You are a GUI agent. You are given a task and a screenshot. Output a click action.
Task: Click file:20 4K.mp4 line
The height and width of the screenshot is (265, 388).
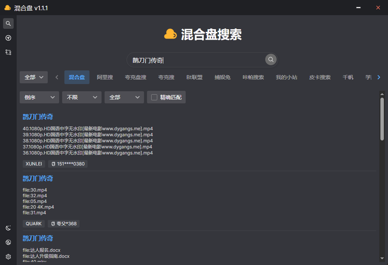tap(38, 207)
